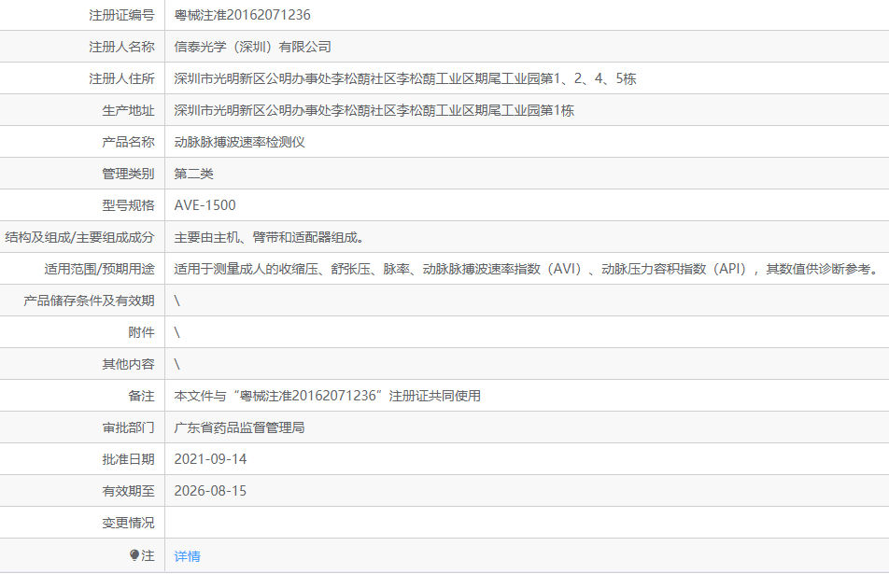Click the 结构及组成/主要组成成分 label
Viewport: 889px width, 574px height.
(80, 237)
